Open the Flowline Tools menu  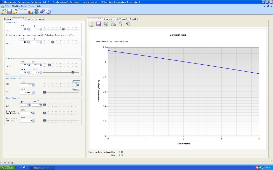tap(19, 6)
